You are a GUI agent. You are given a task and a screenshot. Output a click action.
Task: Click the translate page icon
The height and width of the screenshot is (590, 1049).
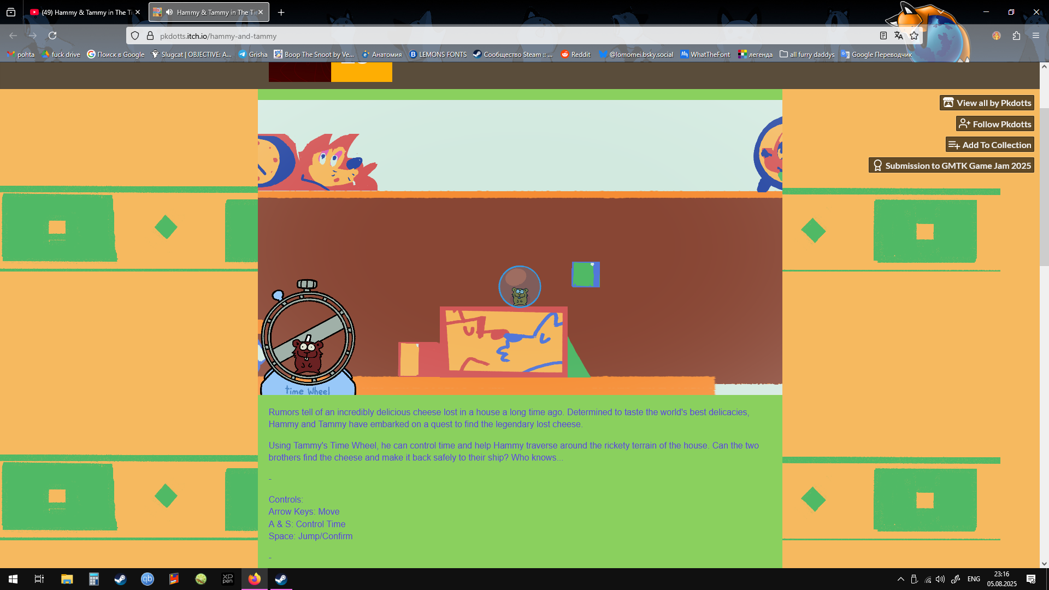898,36
